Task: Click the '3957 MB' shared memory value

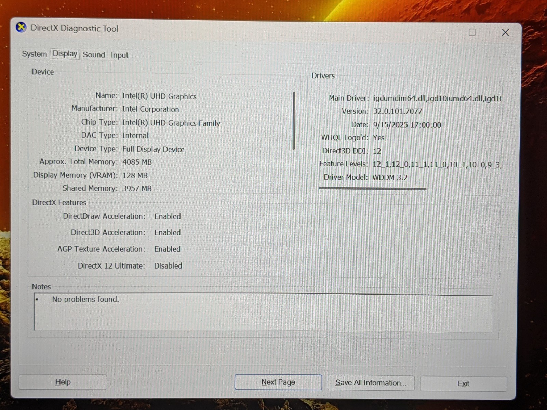Action: click(x=137, y=188)
